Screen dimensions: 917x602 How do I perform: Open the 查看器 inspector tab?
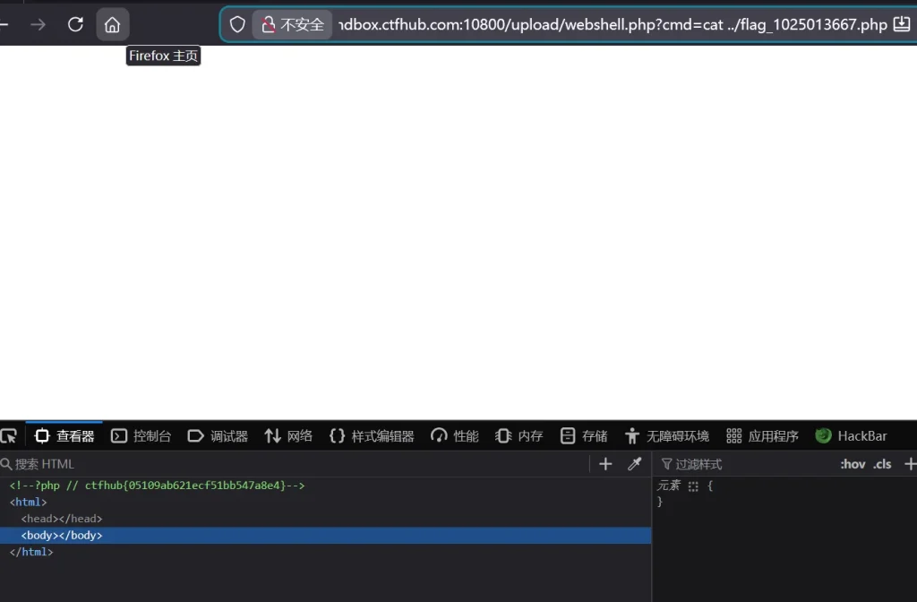pos(64,436)
